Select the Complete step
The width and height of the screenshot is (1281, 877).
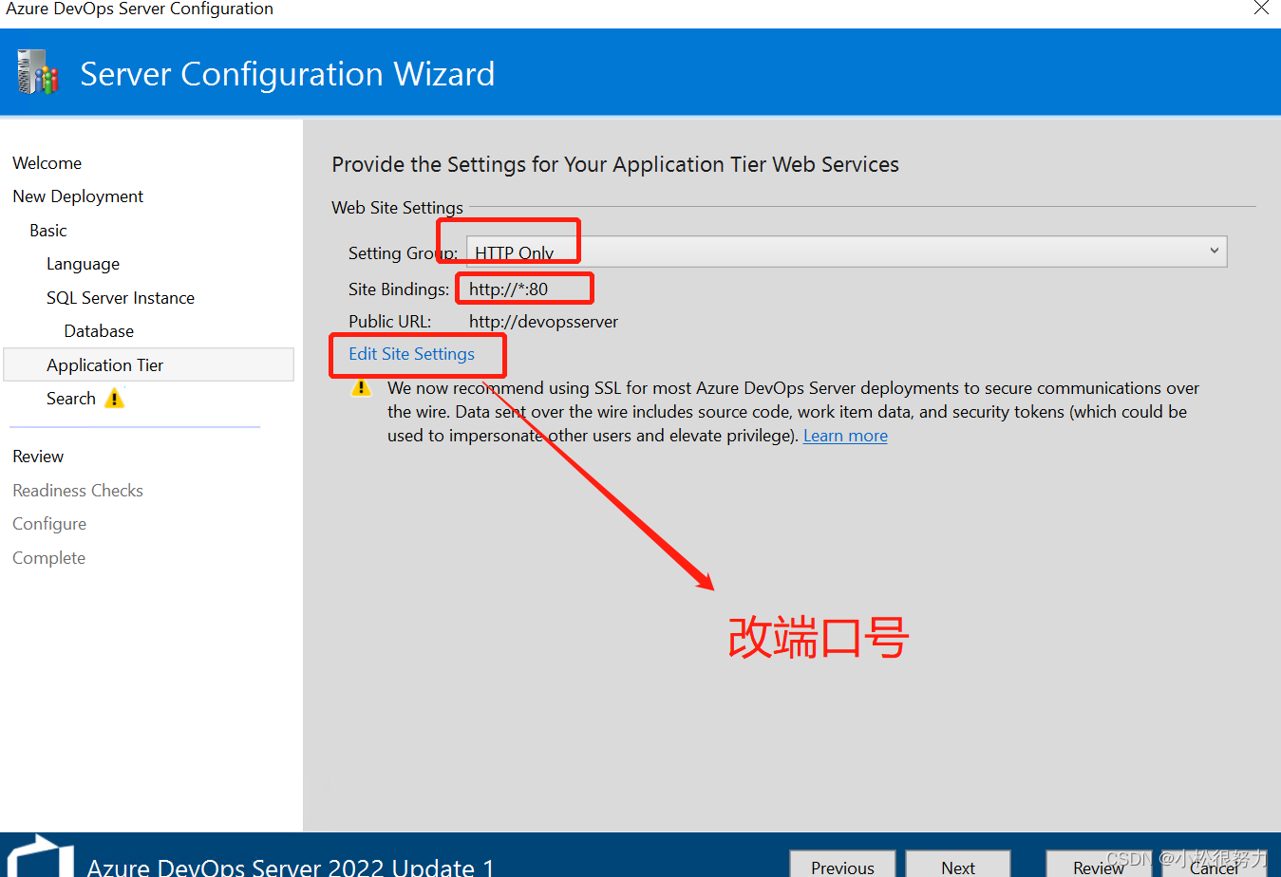[x=48, y=558]
